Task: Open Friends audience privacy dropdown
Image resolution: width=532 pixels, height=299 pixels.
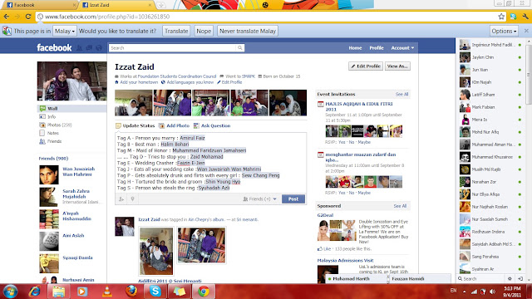Action: click(x=259, y=199)
